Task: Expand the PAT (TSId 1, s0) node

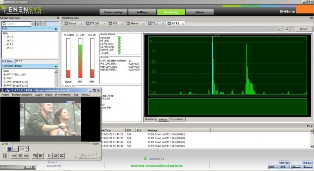Action: coord(4,74)
